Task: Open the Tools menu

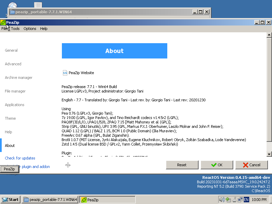Action: [15, 29]
